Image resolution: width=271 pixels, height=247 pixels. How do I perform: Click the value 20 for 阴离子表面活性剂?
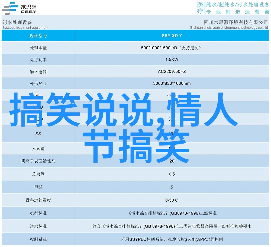point(172,161)
